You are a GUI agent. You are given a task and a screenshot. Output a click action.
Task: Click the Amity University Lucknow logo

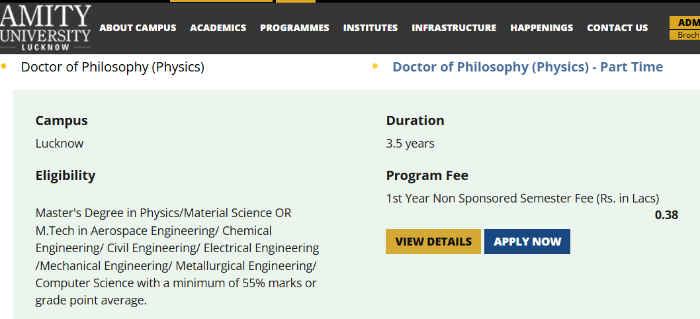pos(46,26)
